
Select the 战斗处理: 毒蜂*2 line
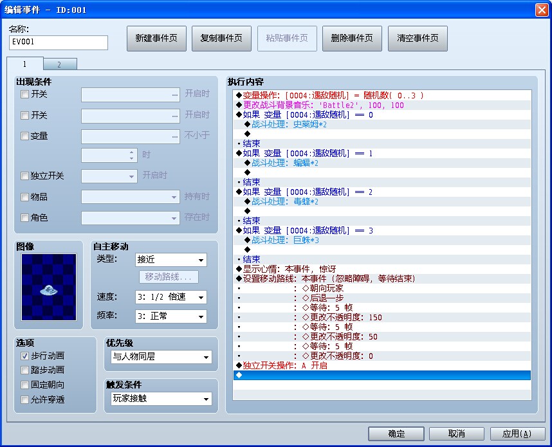point(382,202)
